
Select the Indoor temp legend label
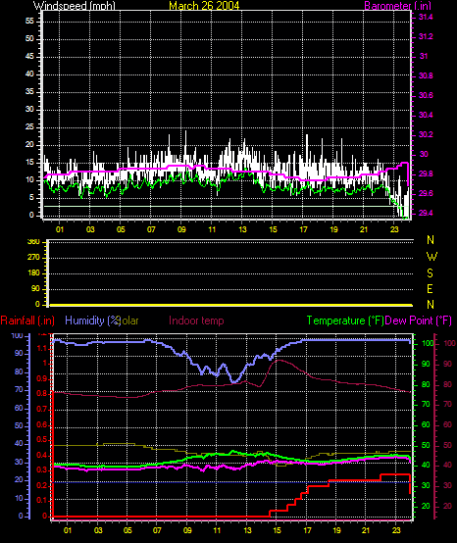click(196, 321)
